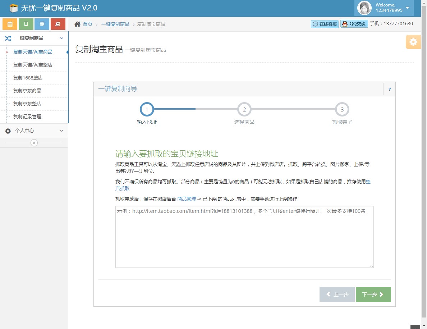Click the 一键复制商品 breadcrumb link

pos(115,24)
